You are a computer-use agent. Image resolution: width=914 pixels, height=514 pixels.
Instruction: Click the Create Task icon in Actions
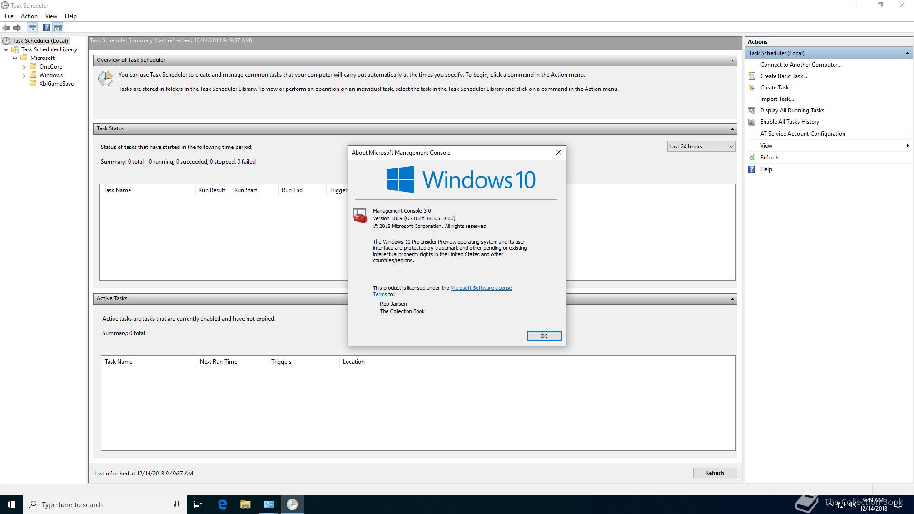[752, 88]
